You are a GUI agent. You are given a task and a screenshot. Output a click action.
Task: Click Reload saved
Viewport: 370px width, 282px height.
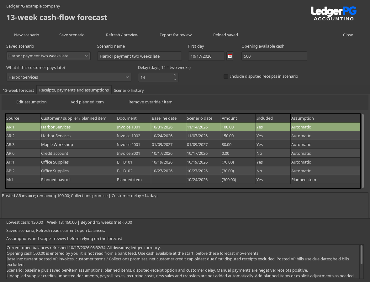coord(225,35)
